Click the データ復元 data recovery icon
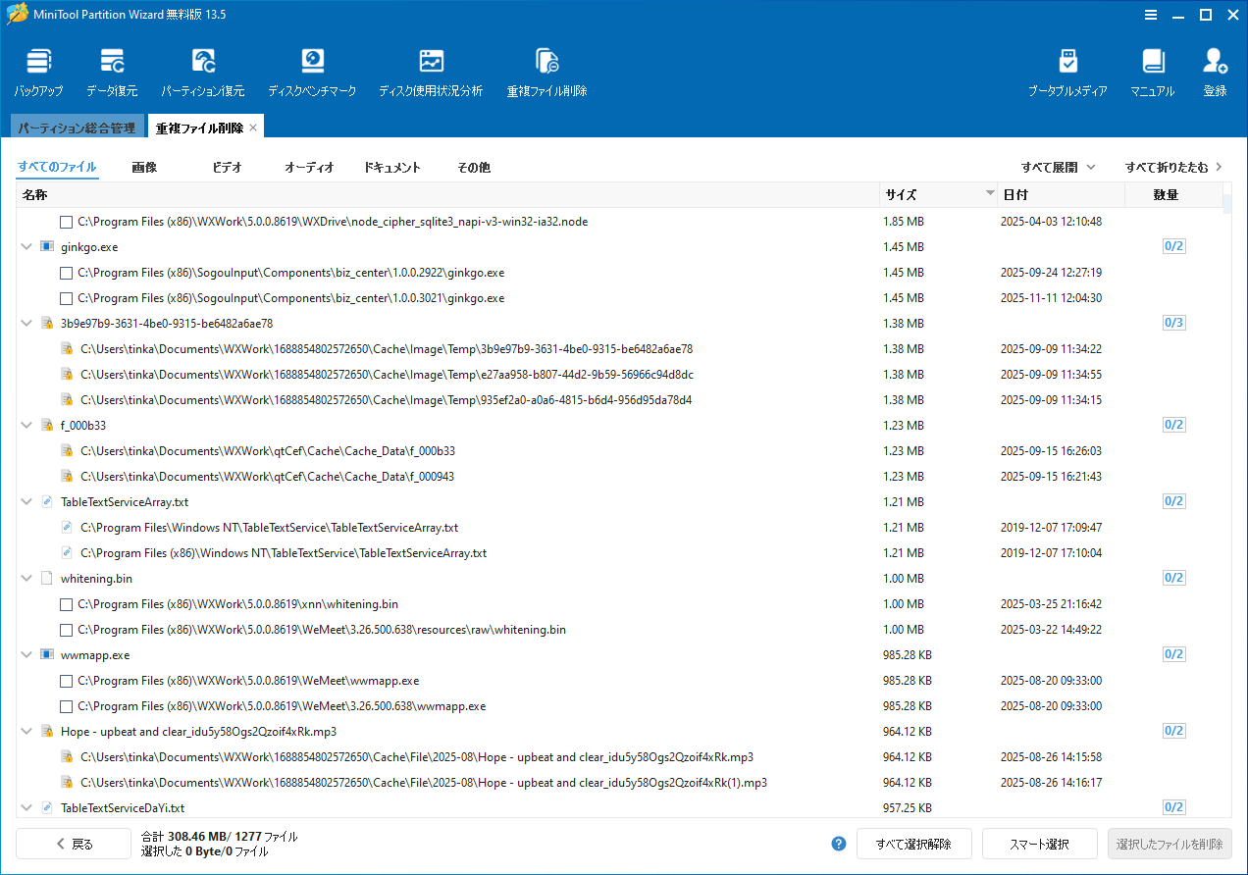This screenshot has height=875, width=1248. click(112, 73)
